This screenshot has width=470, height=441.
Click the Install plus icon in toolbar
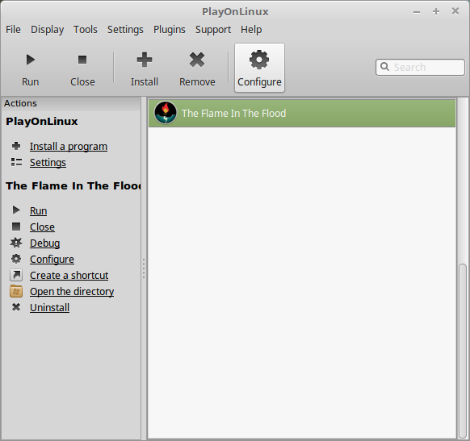[x=145, y=60]
